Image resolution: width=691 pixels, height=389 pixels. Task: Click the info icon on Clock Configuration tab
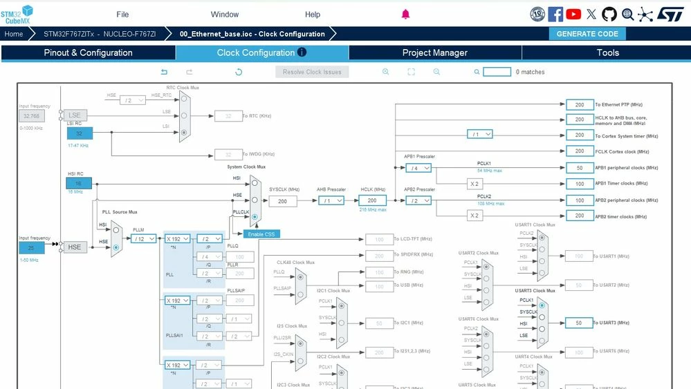(x=302, y=52)
